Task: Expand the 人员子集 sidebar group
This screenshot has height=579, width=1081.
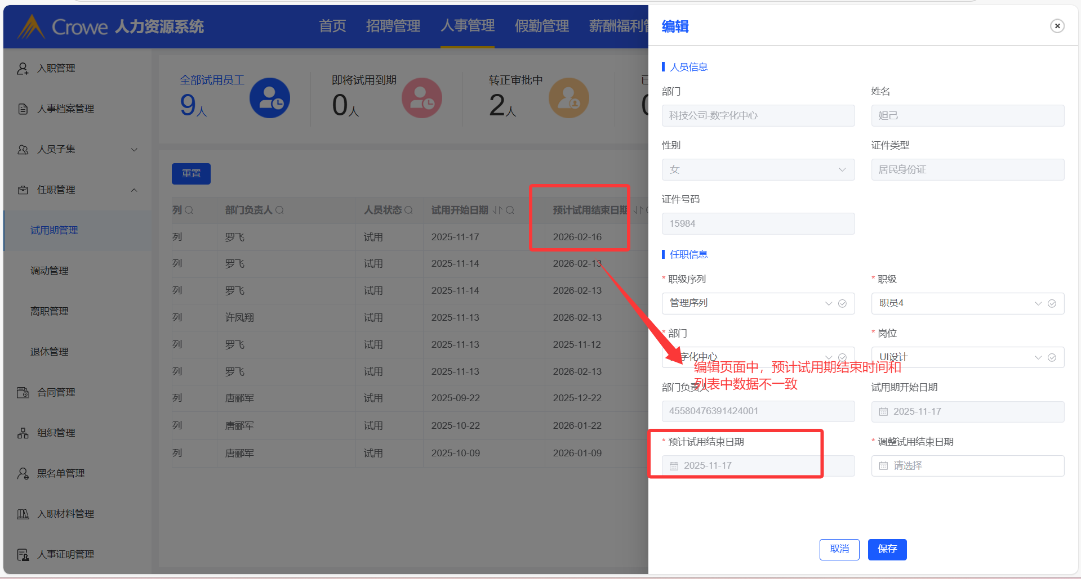Action: 134,150
